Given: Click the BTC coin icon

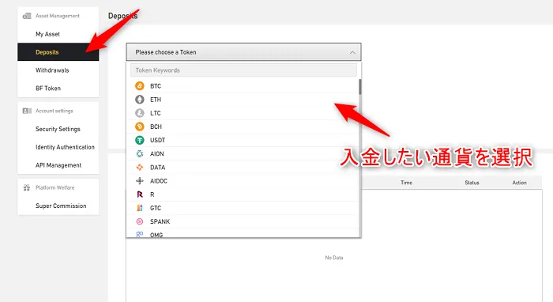Looking at the screenshot, I should (x=140, y=85).
